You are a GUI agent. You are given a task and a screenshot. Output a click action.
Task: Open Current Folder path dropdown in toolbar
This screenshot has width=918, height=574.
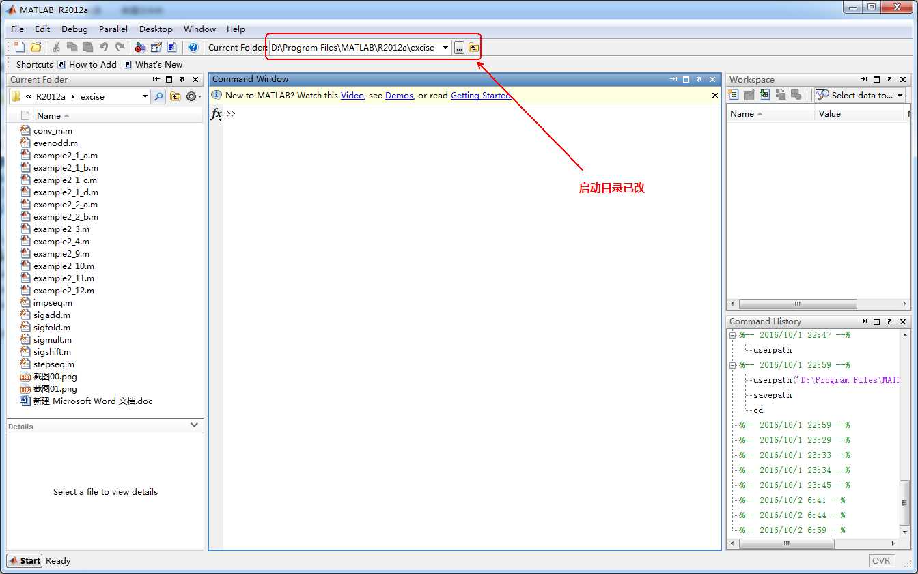coord(445,48)
